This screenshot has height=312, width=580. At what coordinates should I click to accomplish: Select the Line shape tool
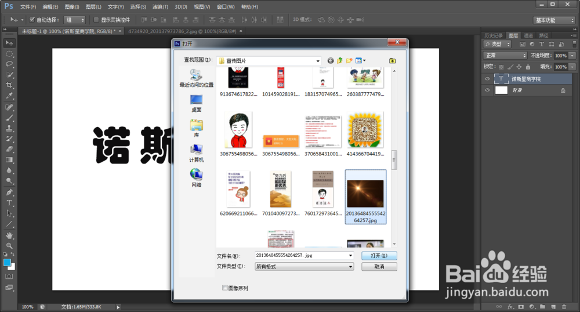coord(9,224)
